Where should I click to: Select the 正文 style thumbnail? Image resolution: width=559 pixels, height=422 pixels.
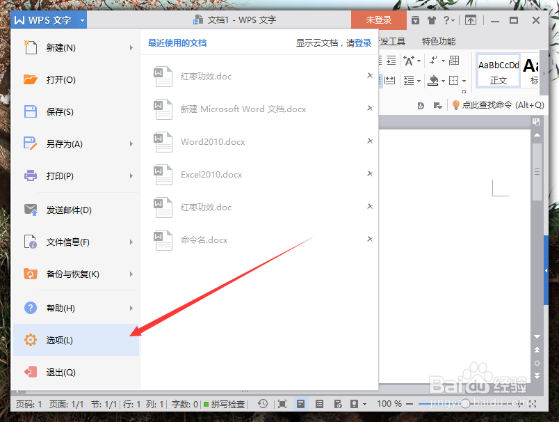coord(498,70)
